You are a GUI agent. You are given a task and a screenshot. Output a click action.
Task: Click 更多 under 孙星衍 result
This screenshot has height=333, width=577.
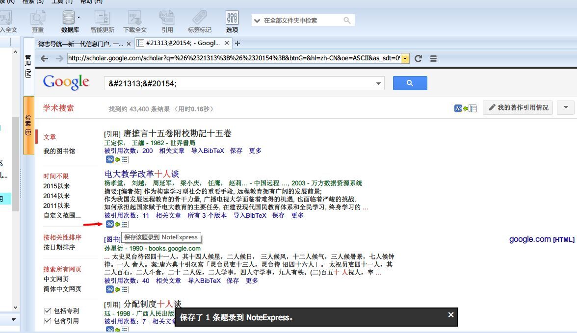(252, 281)
